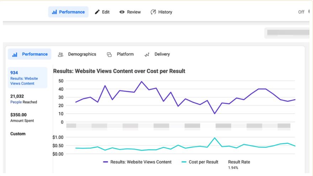Click the clock icon next to History
This screenshot has width=313, height=176.
[x=153, y=12]
